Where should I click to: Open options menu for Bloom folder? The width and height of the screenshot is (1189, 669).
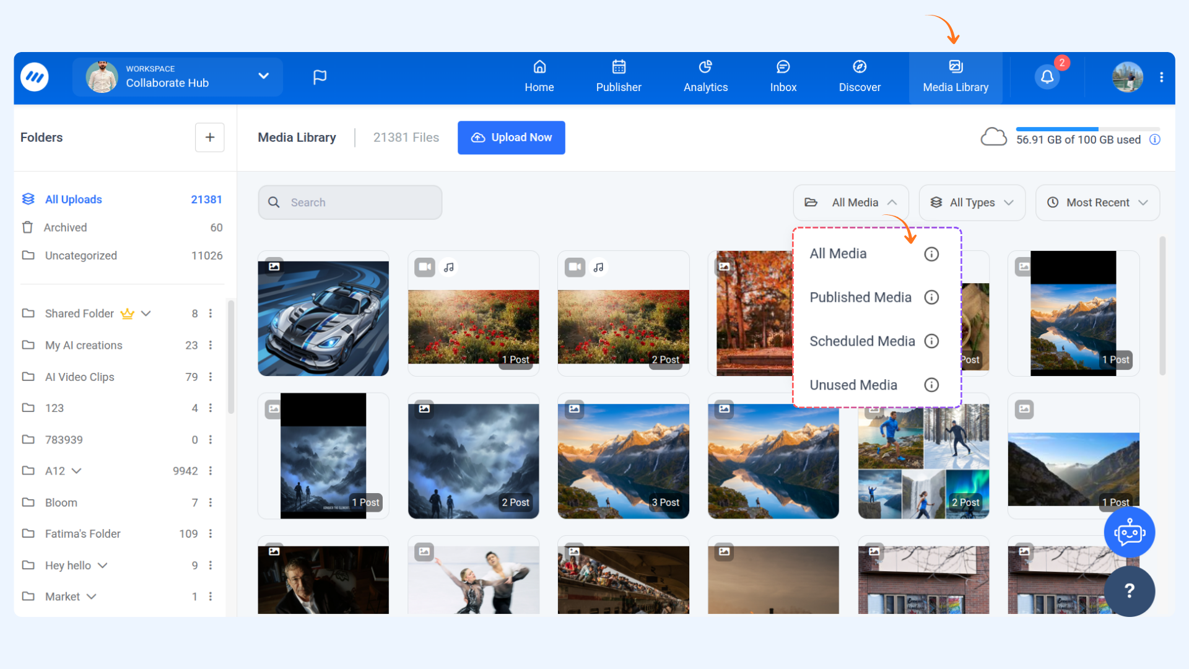pyautogui.click(x=211, y=502)
